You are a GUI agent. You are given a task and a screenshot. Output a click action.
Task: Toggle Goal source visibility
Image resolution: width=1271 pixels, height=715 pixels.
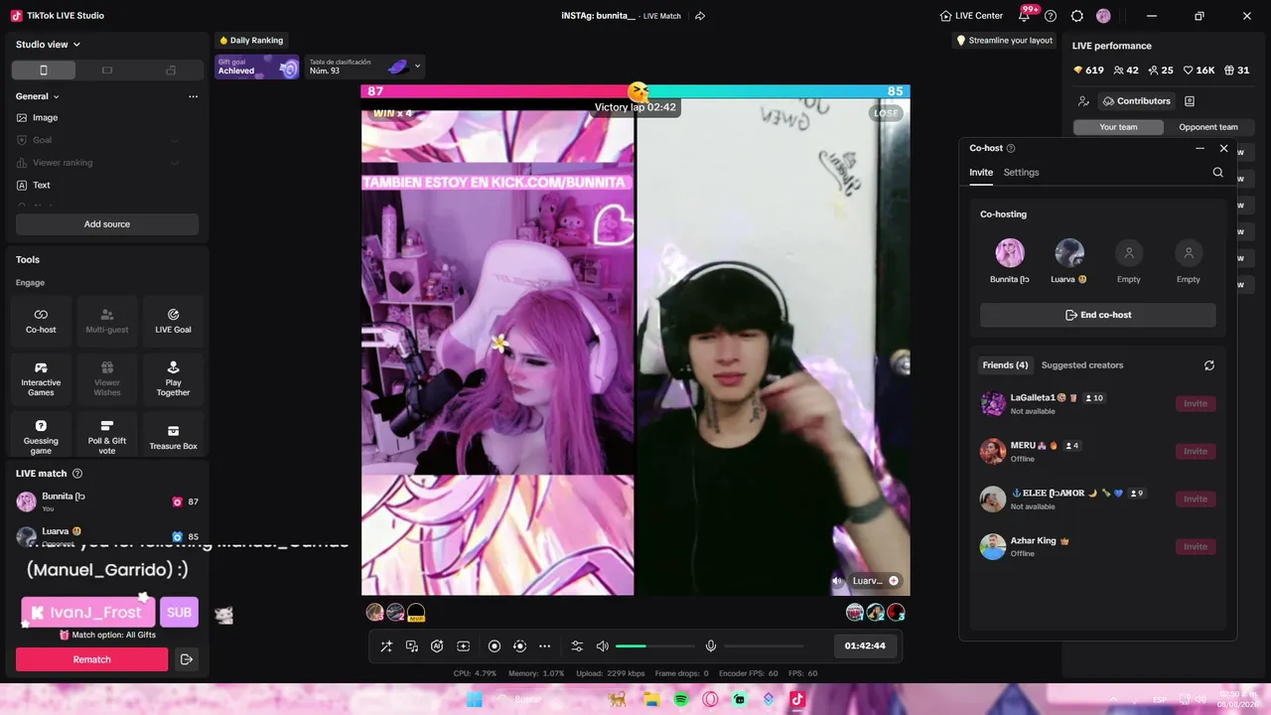(175, 140)
